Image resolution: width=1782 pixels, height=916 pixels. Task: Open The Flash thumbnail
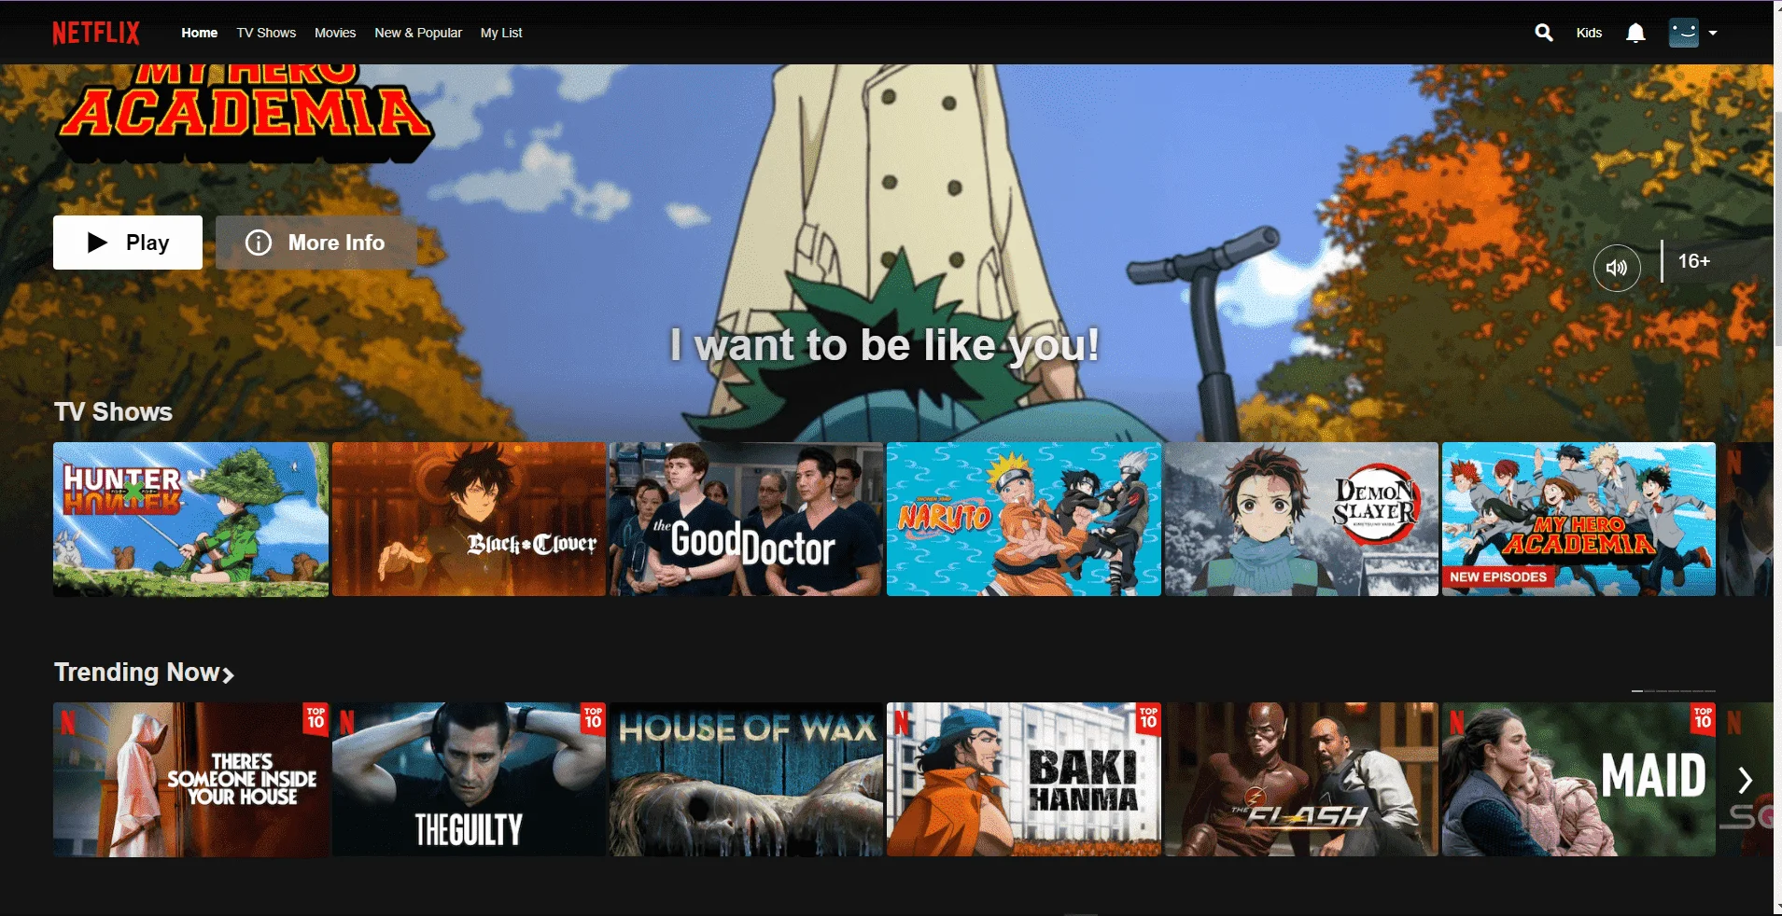[1301, 780]
